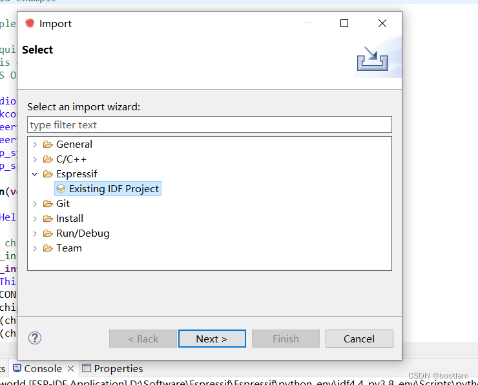Viewport: 478px width, 385px height.
Task: Select the Espressif tree label
Action: click(76, 174)
